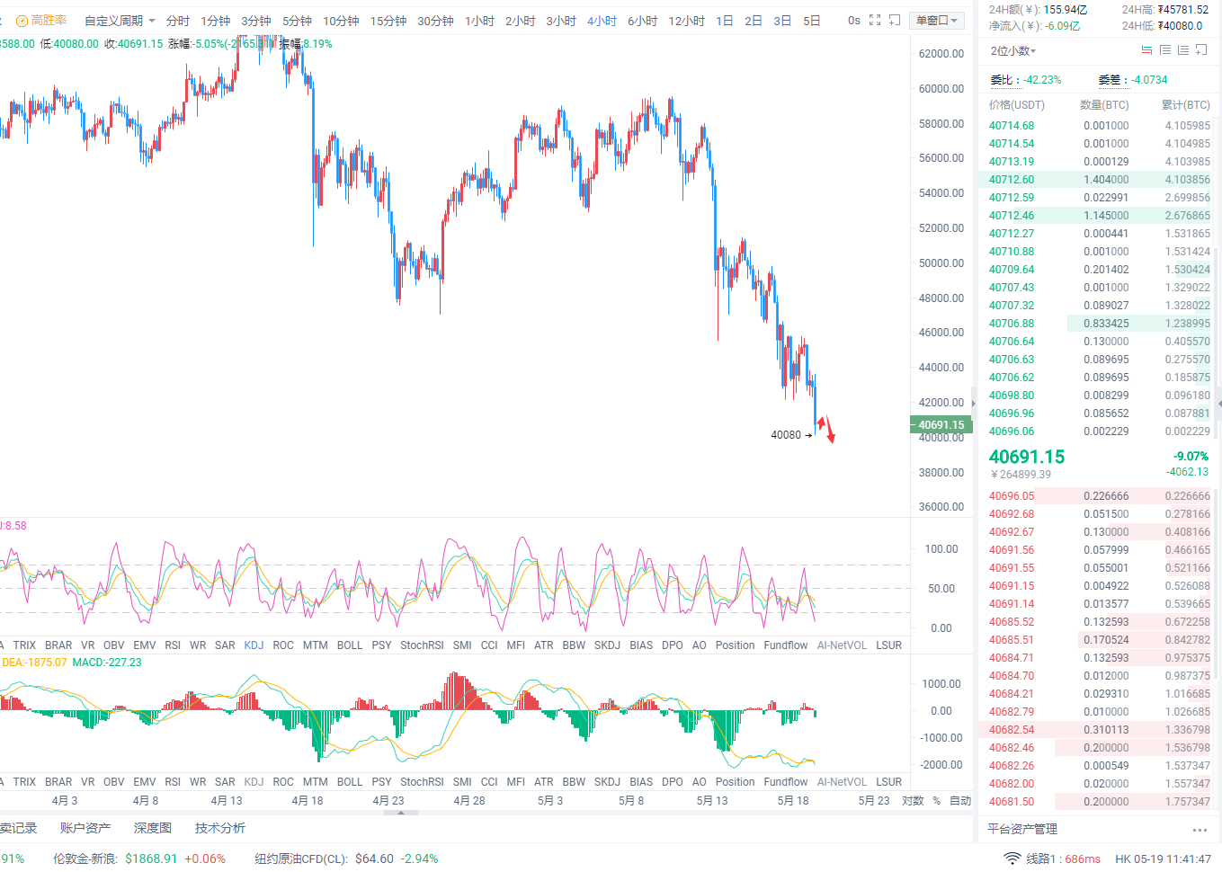Click the 平台资产管理 panel title
This screenshot has width=1222, height=872.
click(x=1022, y=829)
